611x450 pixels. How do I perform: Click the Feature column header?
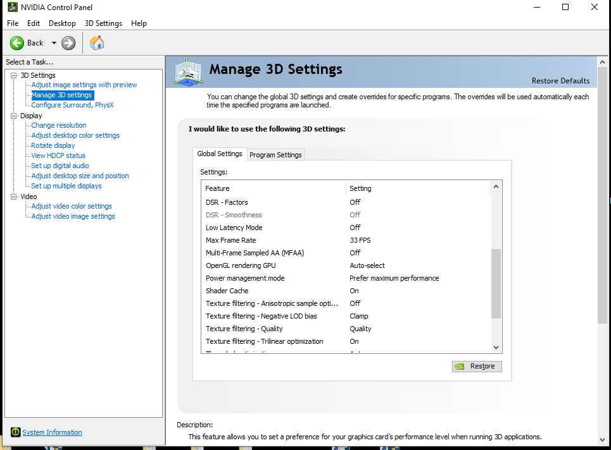click(274, 188)
